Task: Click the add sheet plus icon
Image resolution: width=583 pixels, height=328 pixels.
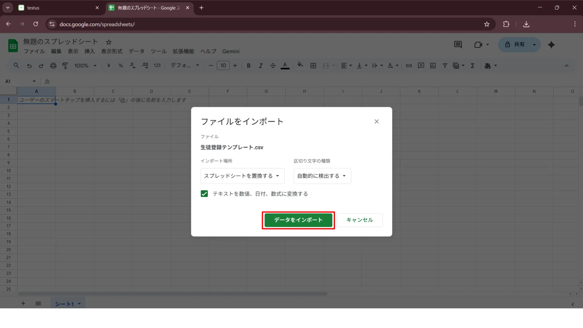Action: 23,303
